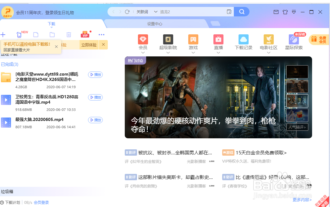Refresh the page with the reload icon
The width and height of the screenshot is (330, 207).
coord(127,12)
